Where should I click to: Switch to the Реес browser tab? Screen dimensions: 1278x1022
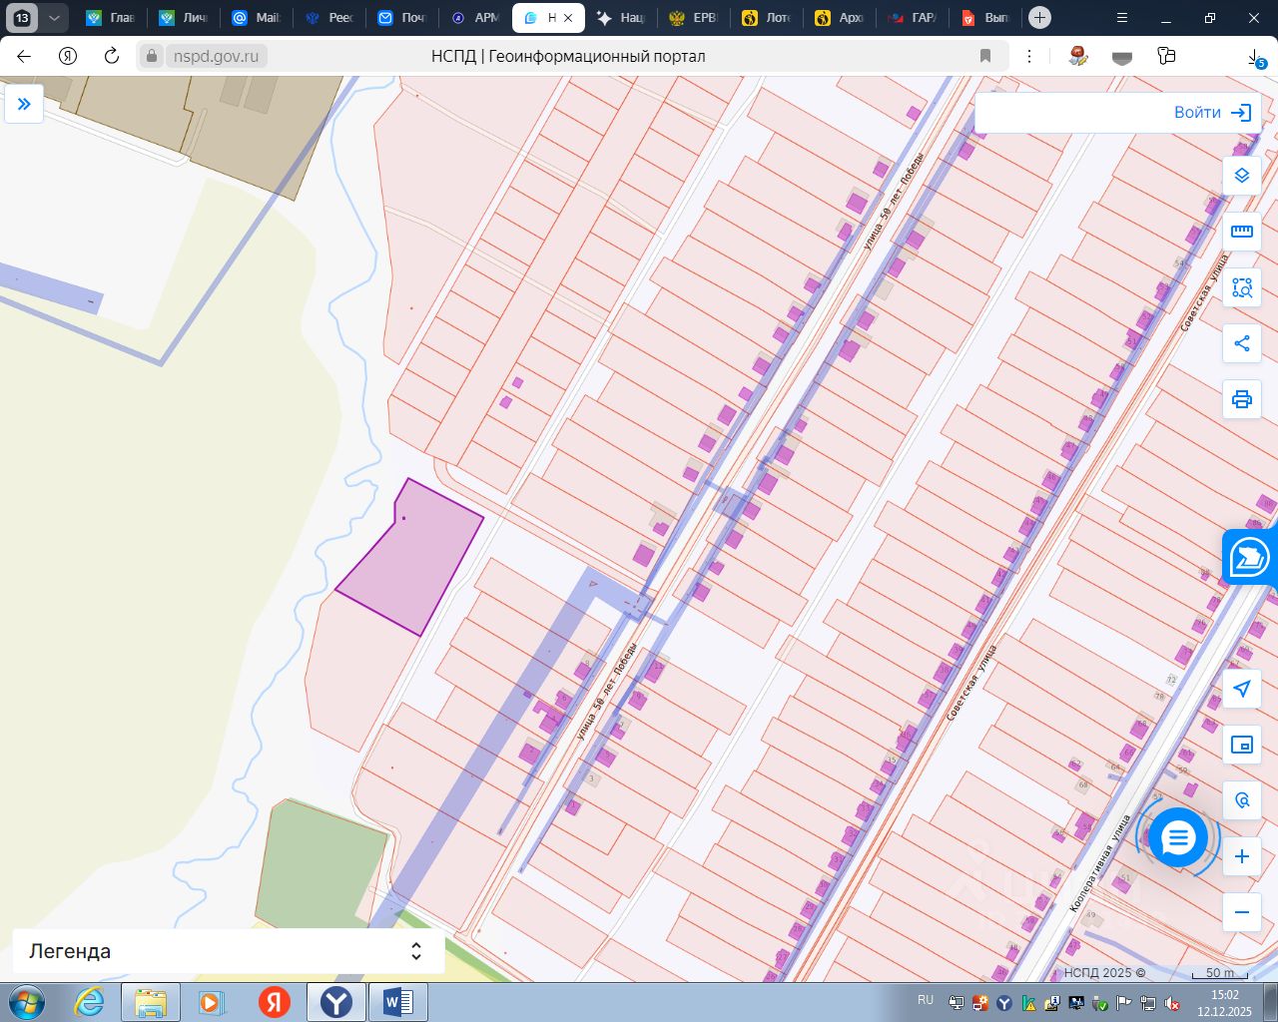coord(328,18)
